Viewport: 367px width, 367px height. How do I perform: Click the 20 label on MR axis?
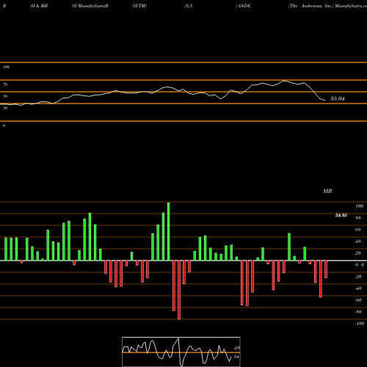click(x=358, y=253)
